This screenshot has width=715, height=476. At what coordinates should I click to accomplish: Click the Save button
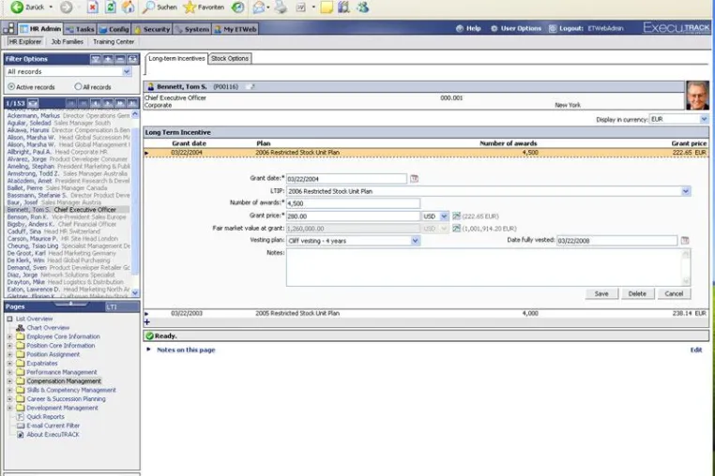(x=601, y=294)
